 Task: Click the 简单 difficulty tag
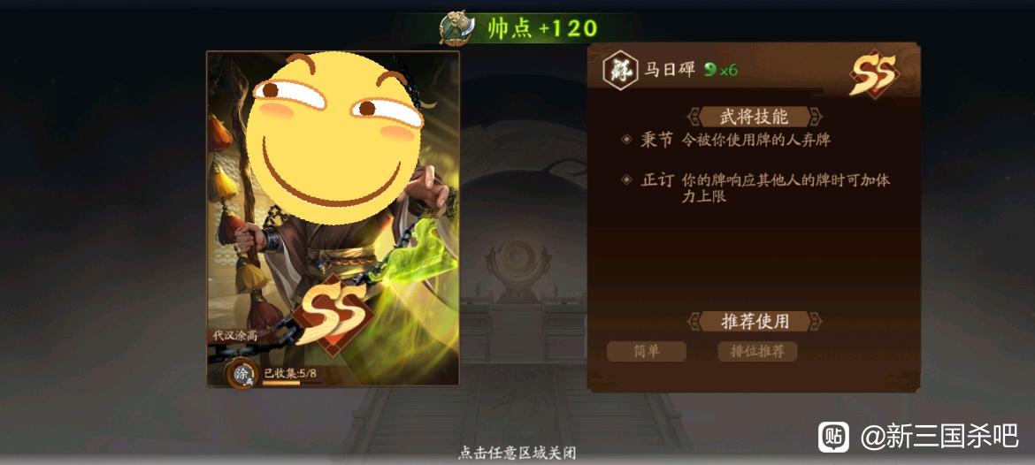(x=647, y=352)
